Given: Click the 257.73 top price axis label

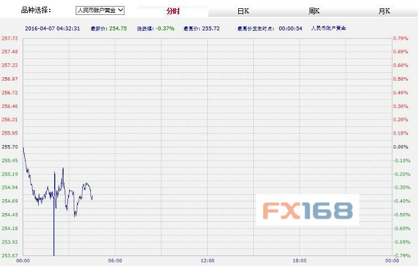Looking at the screenshot, I should (10, 38).
